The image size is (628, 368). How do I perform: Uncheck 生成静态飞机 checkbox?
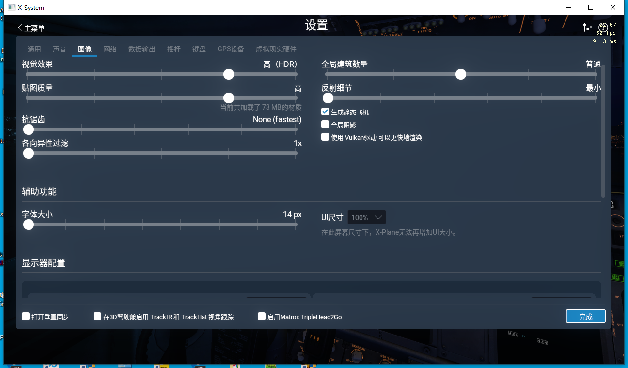(x=325, y=112)
